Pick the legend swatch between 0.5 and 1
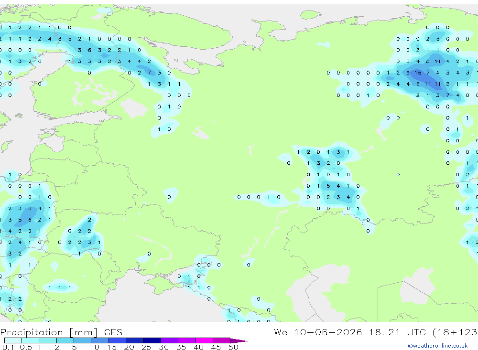478x350 pixels. pos(31,340)
